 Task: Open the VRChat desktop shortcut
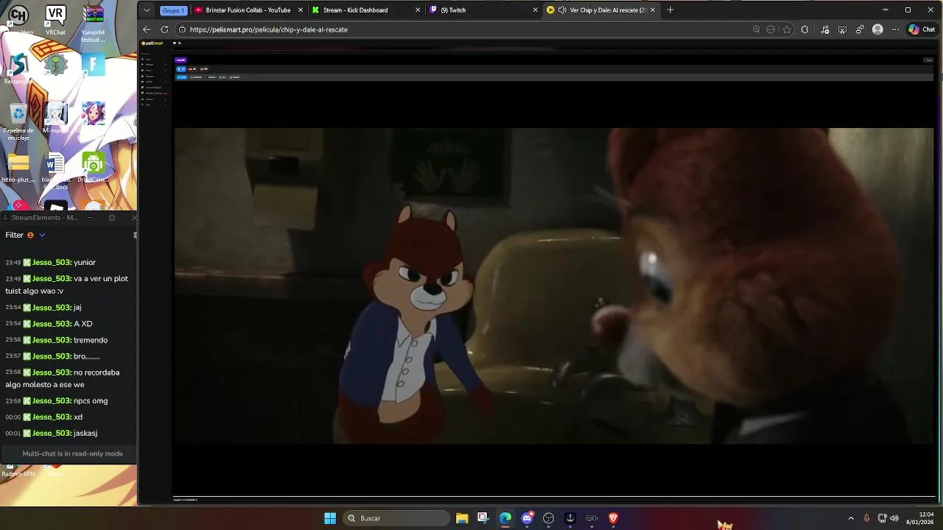pyautogui.click(x=55, y=20)
